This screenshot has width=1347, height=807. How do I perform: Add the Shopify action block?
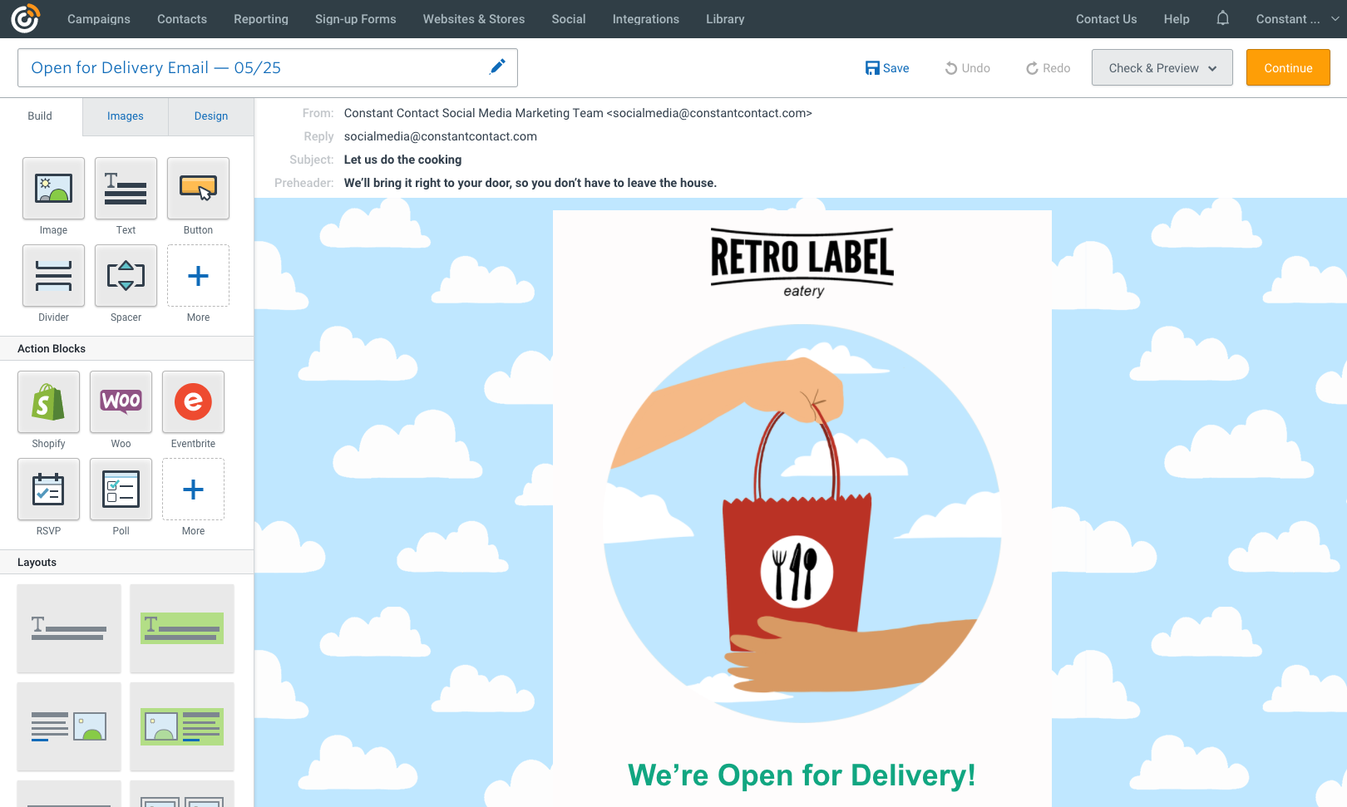point(48,401)
